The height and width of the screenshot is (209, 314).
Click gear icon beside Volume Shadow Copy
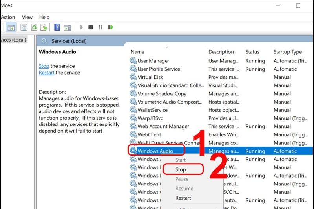133,93
